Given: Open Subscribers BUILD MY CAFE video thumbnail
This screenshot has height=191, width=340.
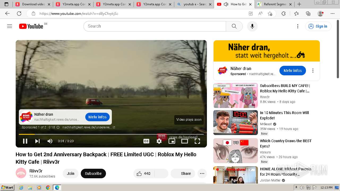Looking at the screenshot, I should tap(236, 95).
